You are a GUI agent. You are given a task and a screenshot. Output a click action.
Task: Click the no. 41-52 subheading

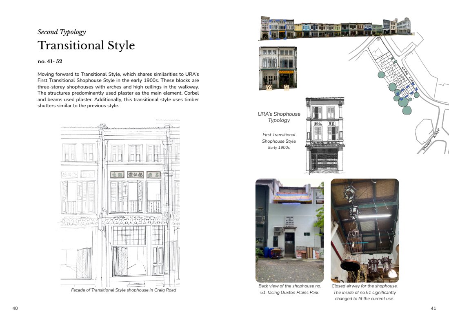(50, 61)
